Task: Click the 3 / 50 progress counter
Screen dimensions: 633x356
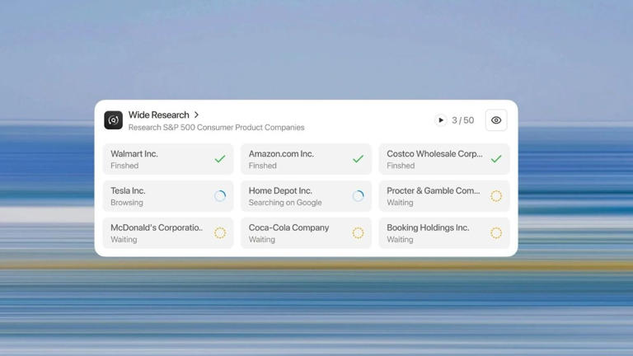Action: click(x=462, y=120)
